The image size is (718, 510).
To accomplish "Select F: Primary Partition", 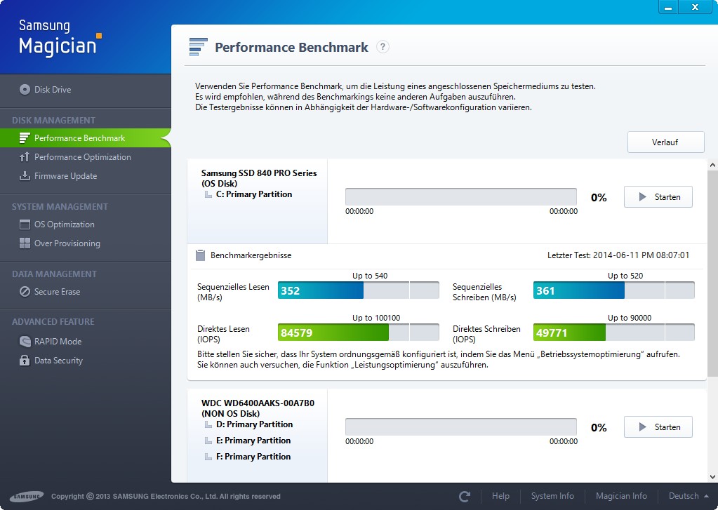I will click(253, 457).
